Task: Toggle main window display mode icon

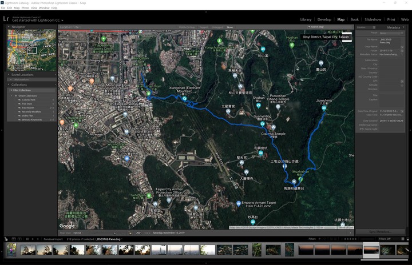Action: click(x=14, y=239)
